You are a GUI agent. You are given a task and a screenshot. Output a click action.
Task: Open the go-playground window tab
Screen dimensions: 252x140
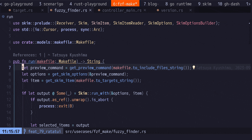(x=18, y=4)
